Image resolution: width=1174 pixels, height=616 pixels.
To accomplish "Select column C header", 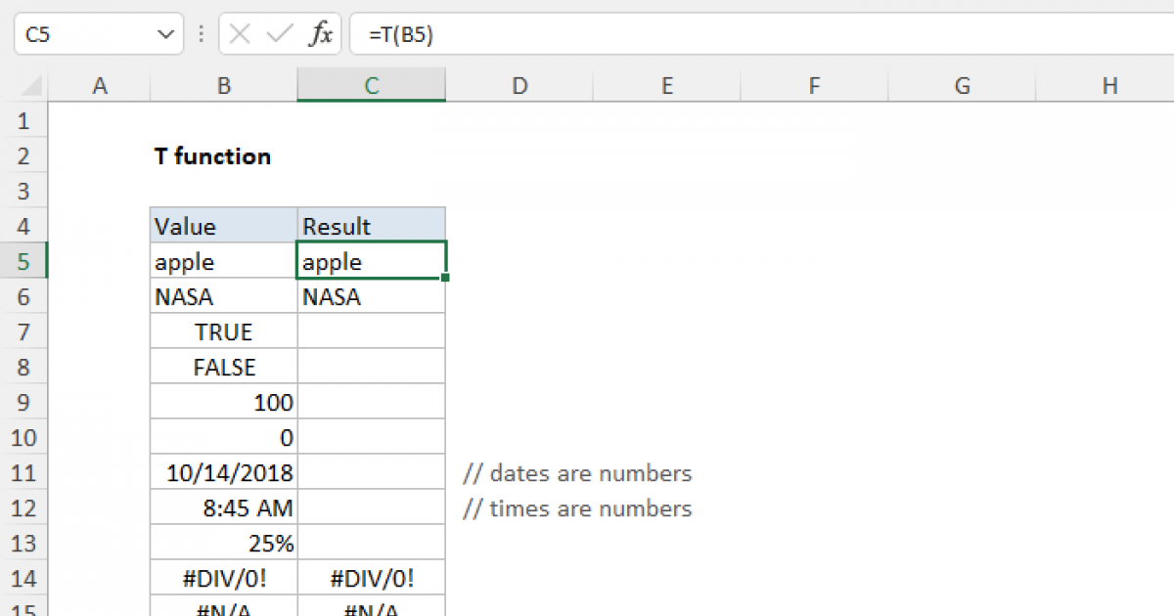I will [372, 86].
